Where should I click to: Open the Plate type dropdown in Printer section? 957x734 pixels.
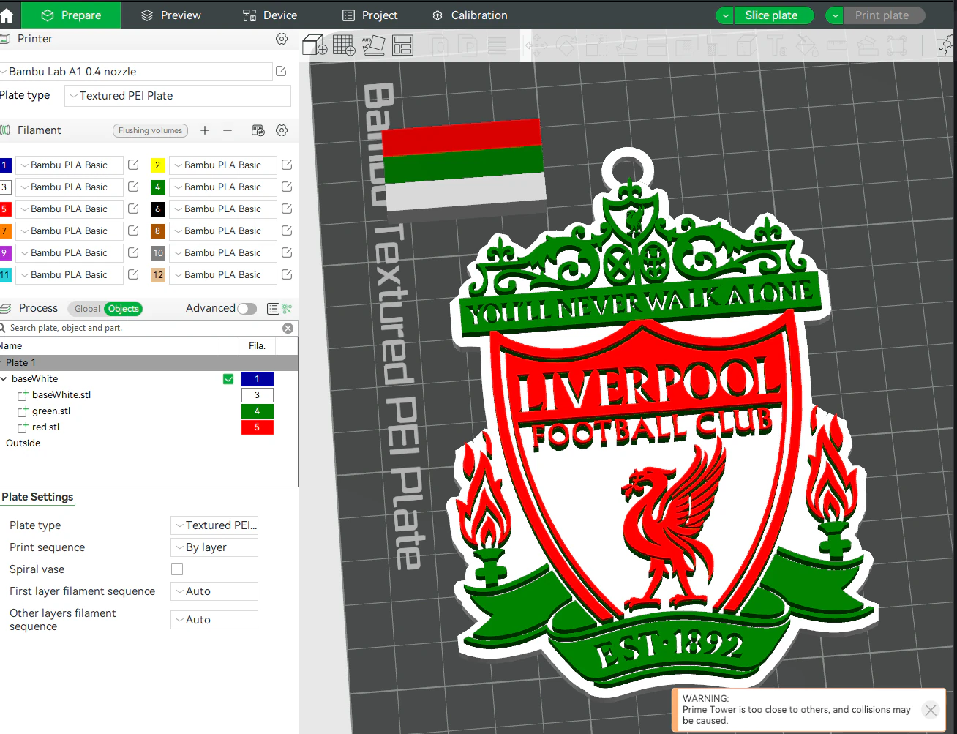tap(178, 96)
